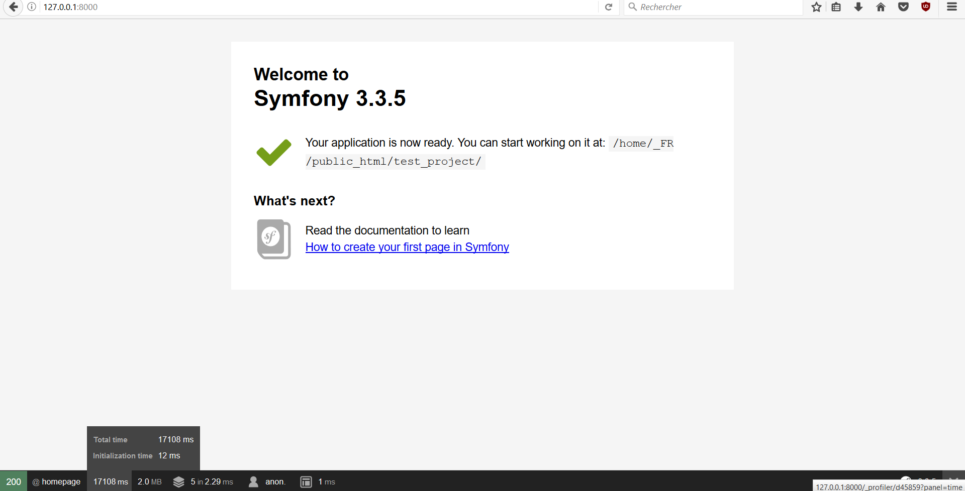Click the 'Total time' tooltip row
This screenshot has height=491, width=965.
143,440
